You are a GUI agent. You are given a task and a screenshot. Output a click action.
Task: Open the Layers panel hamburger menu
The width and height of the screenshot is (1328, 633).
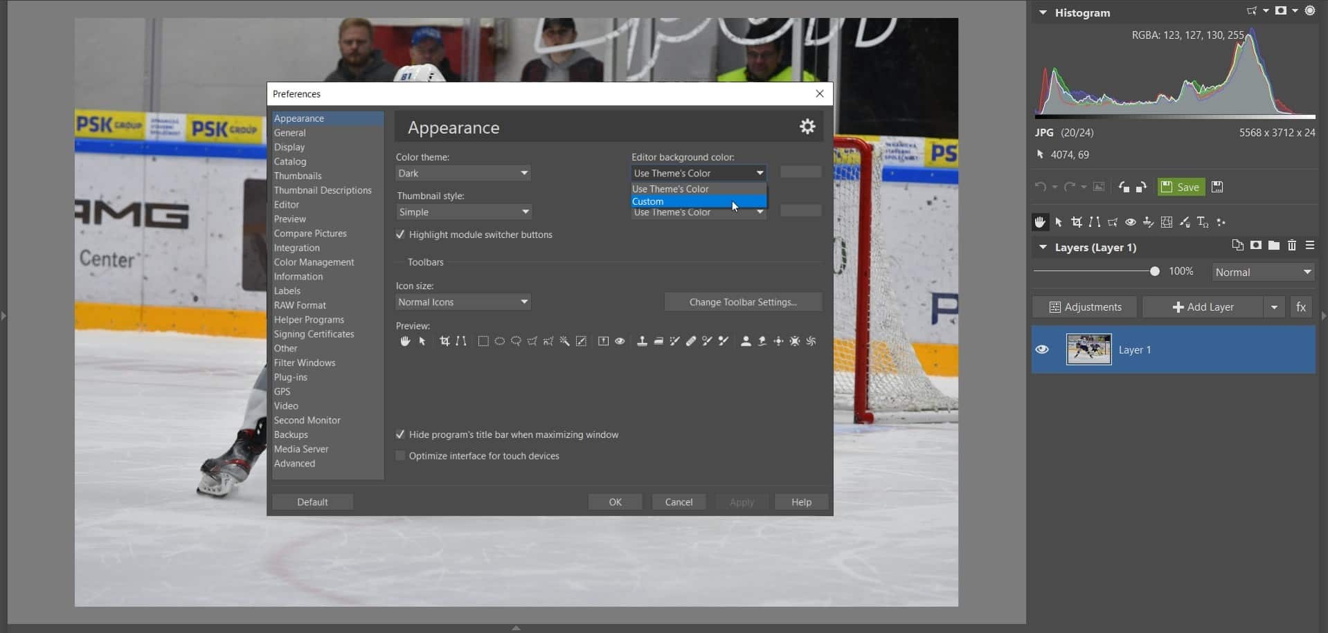tap(1310, 246)
